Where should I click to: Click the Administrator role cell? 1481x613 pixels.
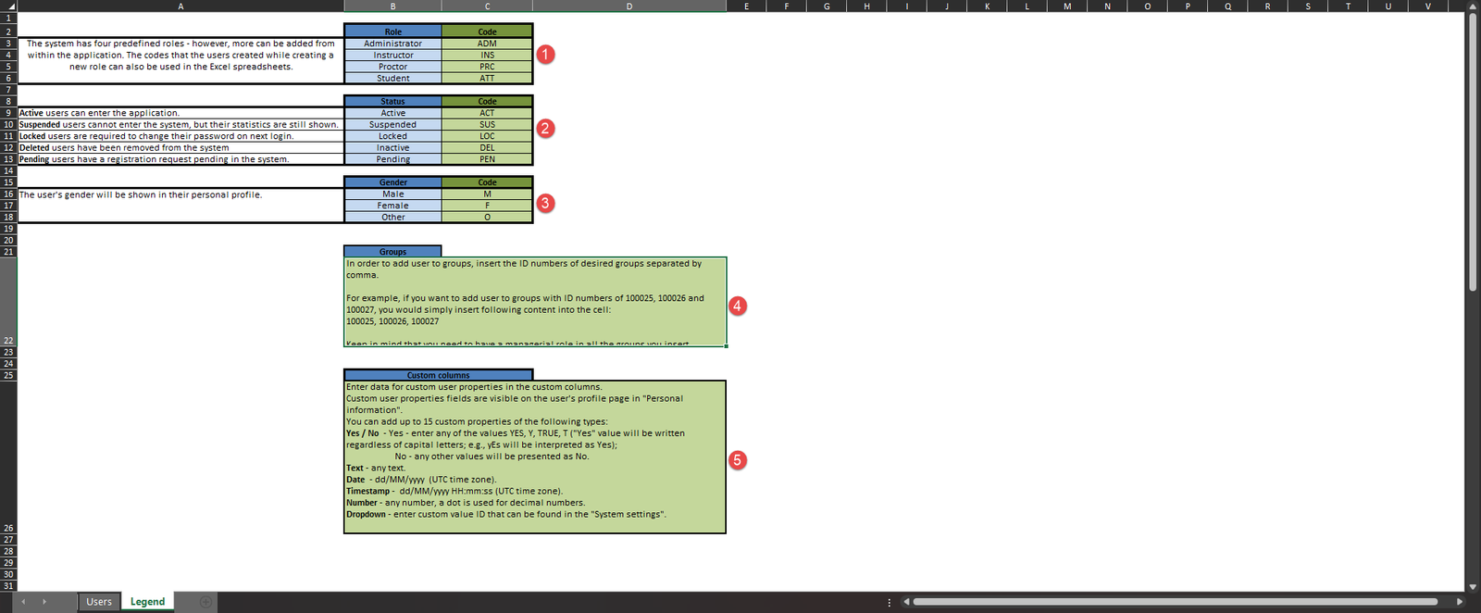click(392, 44)
